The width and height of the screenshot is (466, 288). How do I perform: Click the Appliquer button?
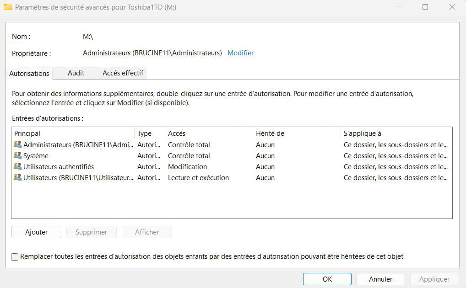pyautogui.click(x=434, y=279)
